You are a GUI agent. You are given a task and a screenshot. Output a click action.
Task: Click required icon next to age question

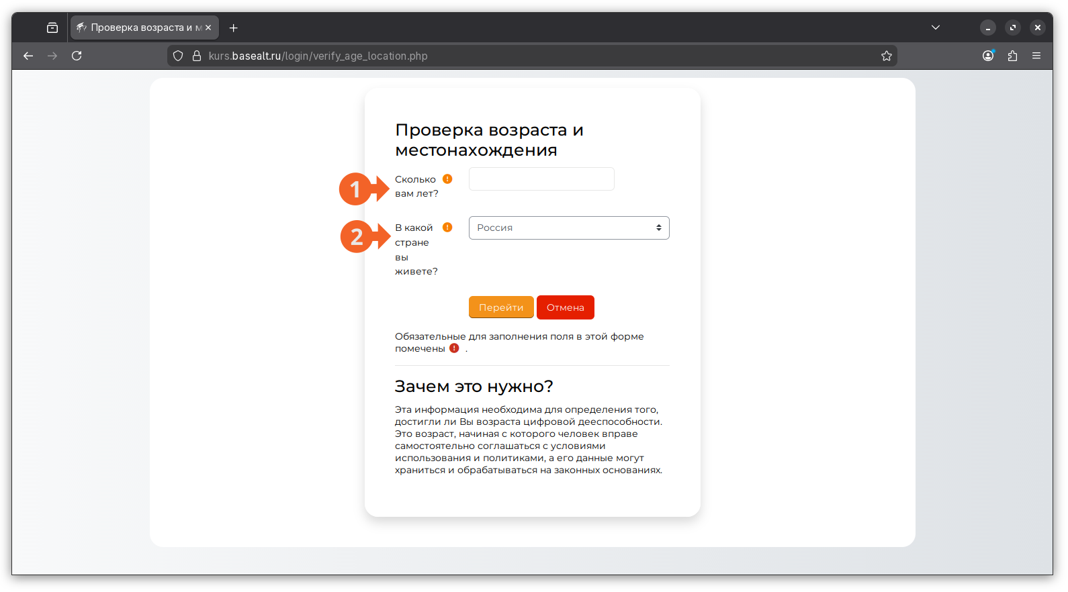point(447,179)
